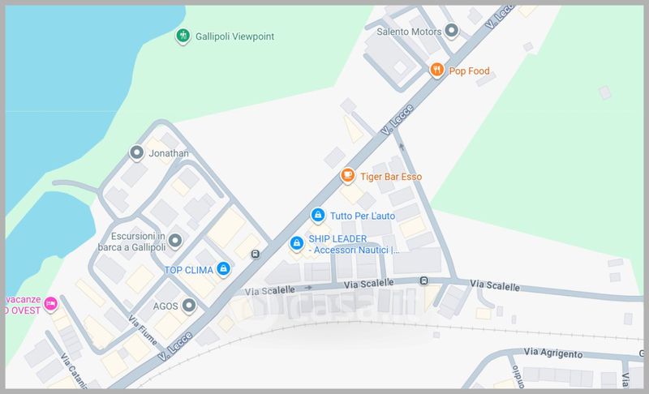Select the AGOS gray location pin
The image size is (649, 394).
pyautogui.click(x=189, y=306)
